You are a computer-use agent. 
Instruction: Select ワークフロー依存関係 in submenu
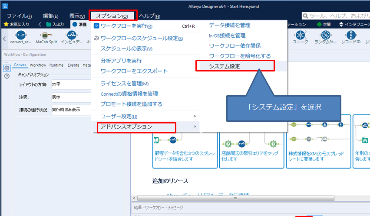coord(243,45)
